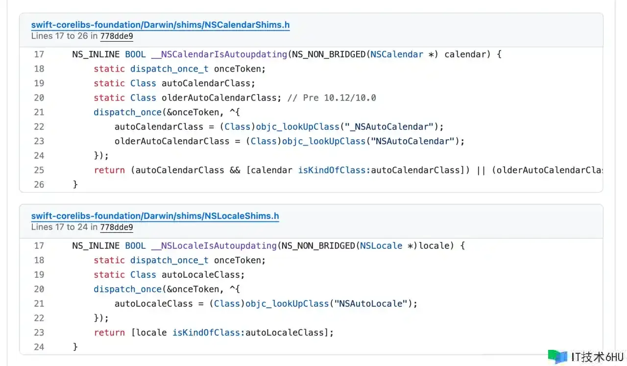
Task: Open the NSCalendarShims.h file link
Action: point(160,25)
